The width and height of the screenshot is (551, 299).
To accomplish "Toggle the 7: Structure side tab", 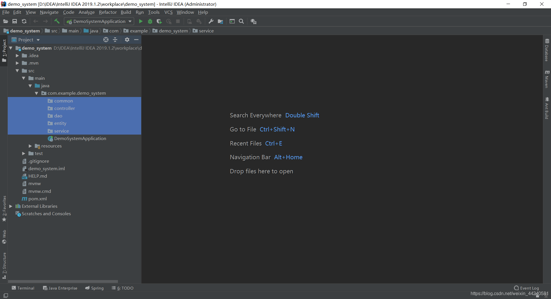I will [x=4, y=265].
